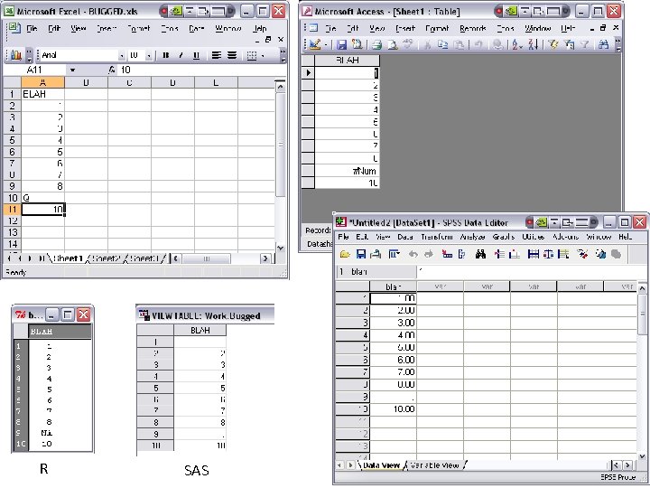Click Excel vertical scrollbar down arrow
This screenshot has width=650, height=488.
(x=280, y=248)
